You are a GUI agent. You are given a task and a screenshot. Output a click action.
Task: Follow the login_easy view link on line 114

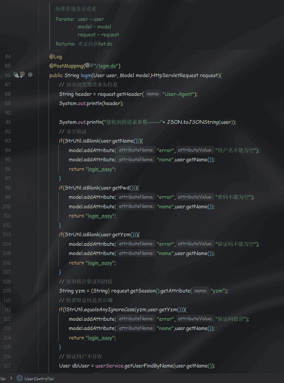tap(100, 338)
